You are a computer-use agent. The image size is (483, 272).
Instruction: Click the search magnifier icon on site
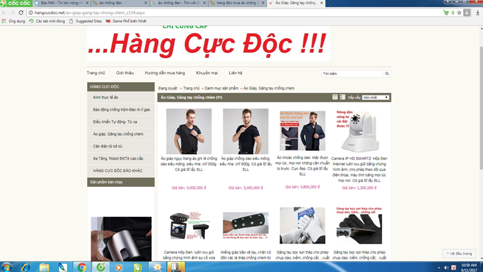[387, 73]
